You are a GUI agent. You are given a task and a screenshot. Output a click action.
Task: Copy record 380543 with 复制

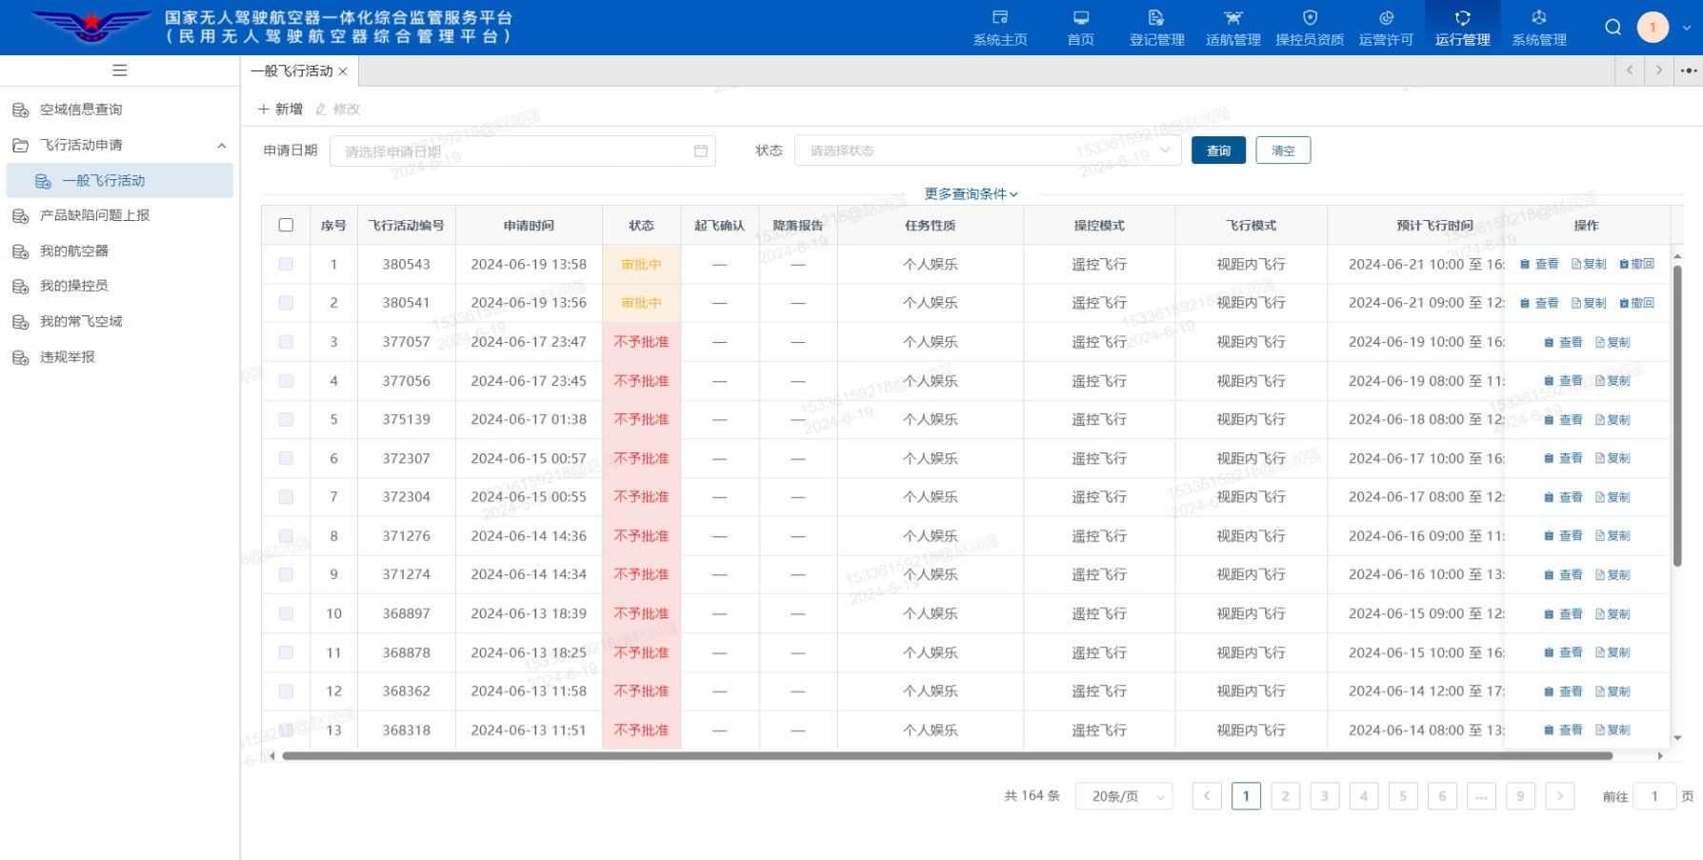[1589, 264]
